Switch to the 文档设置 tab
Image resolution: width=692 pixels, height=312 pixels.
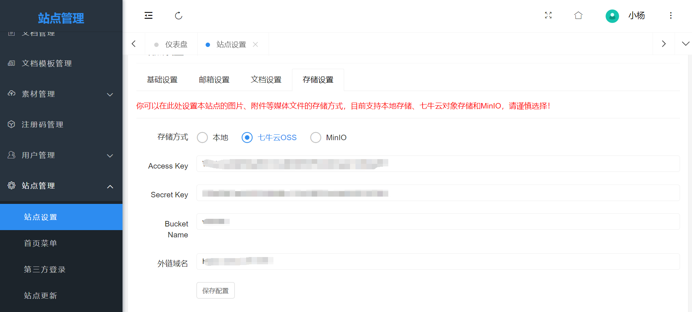(266, 80)
